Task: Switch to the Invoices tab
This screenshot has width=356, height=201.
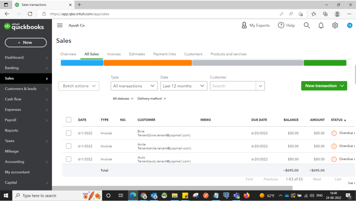Action: click(114, 54)
